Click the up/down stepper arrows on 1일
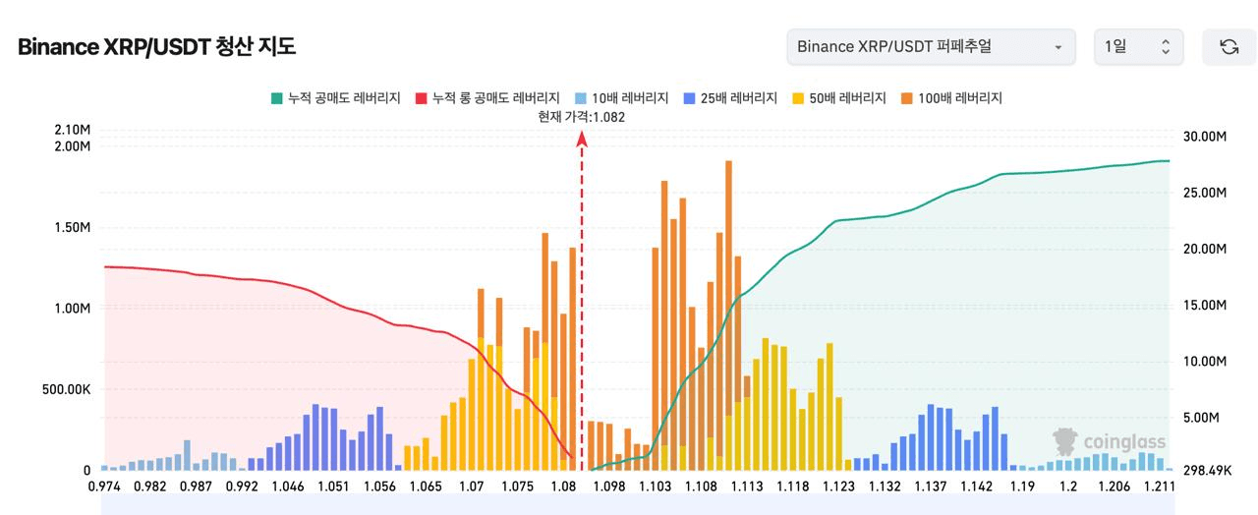Screen dimensions: 1258x515 tap(1166, 47)
